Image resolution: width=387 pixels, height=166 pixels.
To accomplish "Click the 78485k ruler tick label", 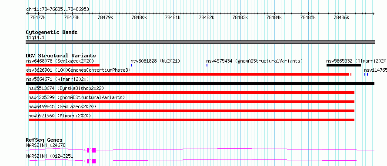I will point(308,17).
